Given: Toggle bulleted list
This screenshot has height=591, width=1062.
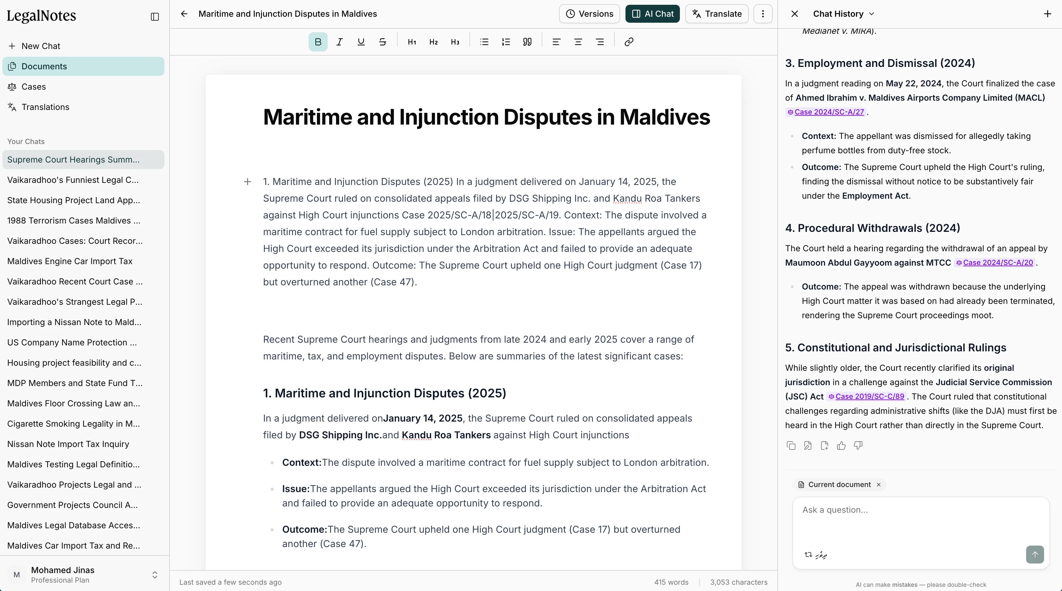Looking at the screenshot, I should click(x=484, y=42).
